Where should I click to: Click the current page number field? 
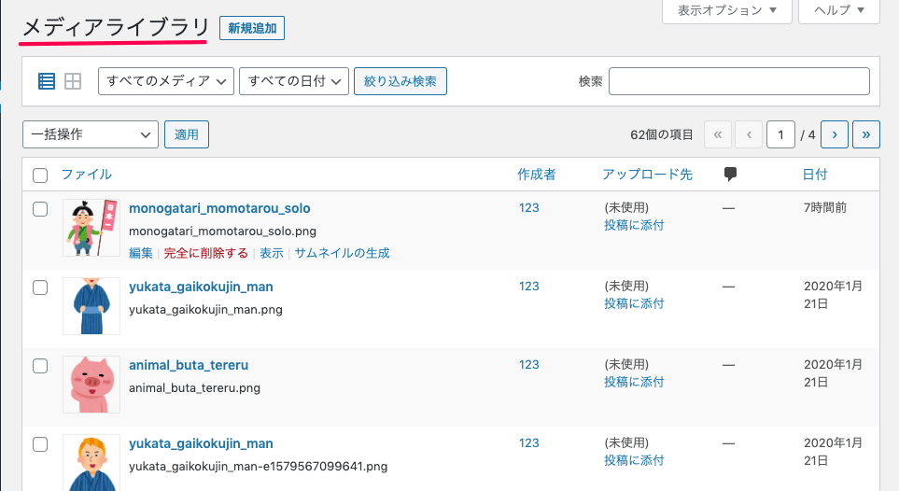click(x=780, y=134)
